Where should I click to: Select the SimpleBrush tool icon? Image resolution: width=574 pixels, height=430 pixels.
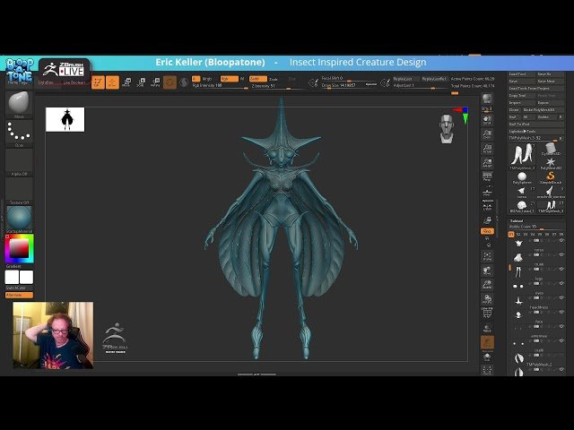550,176
